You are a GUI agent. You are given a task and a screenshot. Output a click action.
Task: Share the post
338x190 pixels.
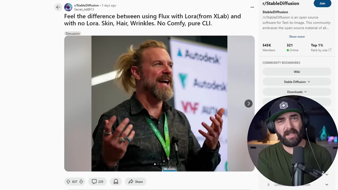[x=136, y=182]
